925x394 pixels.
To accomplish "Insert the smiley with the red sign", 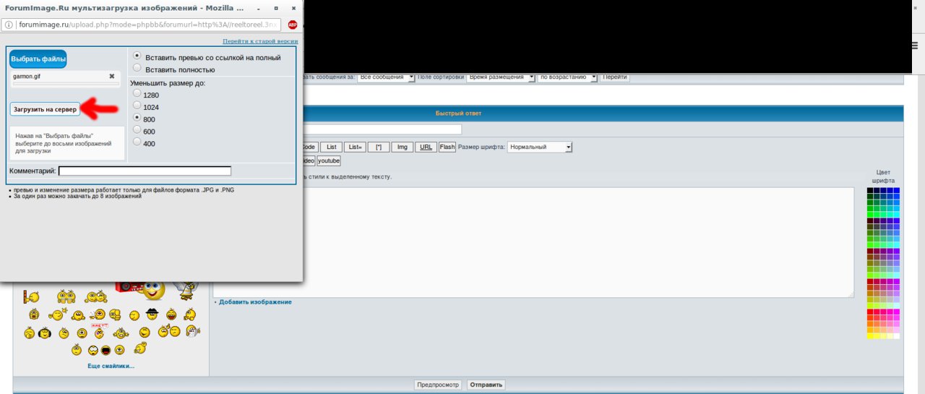I will pos(100,330).
